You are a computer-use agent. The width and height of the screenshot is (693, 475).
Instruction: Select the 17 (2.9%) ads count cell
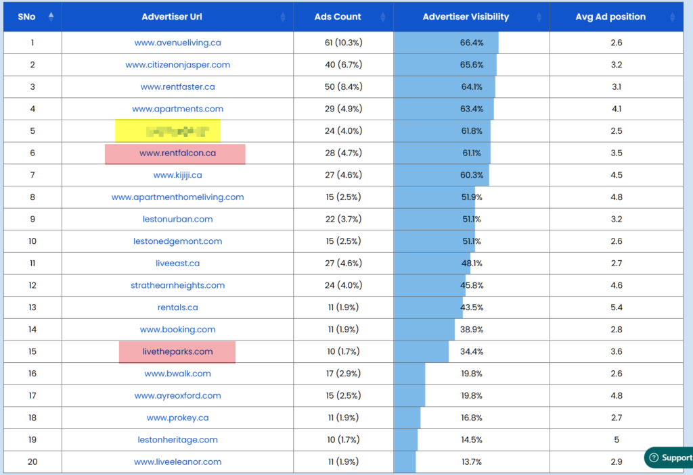point(343,374)
